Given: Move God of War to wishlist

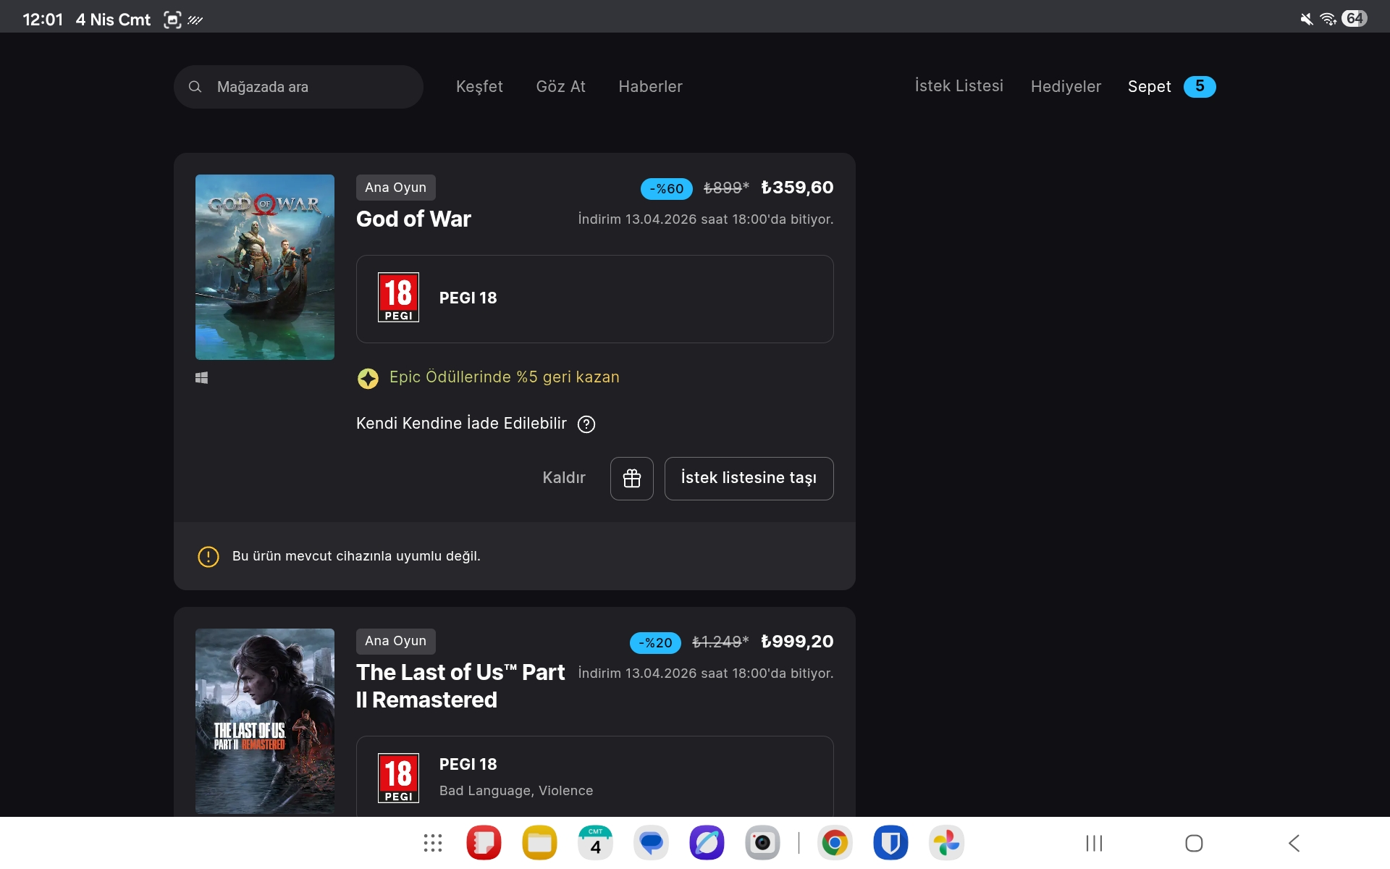Looking at the screenshot, I should [749, 479].
